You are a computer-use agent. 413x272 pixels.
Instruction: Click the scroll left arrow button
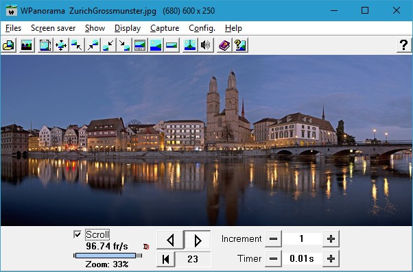point(170,240)
